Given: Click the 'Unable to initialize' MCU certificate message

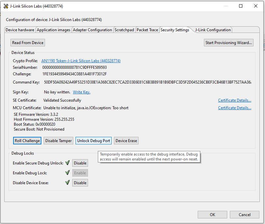Looking at the screenshot, I should coord(86,108).
